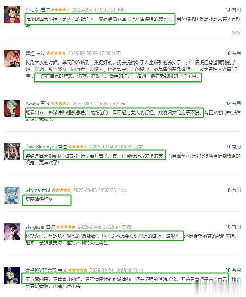Open stargazer's anime avatar picture
The image size is (246, 297).
(x=12, y=232)
